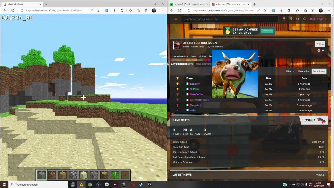Click the Discord icon under Follow
The image size is (334, 188).
pyautogui.click(x=323, y=51)
